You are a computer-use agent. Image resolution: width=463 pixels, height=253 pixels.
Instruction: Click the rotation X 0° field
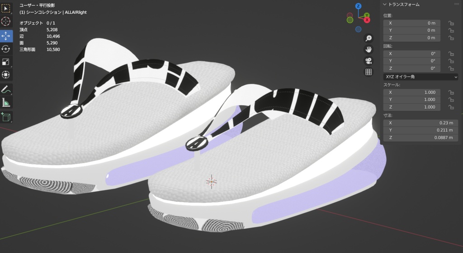pos(411,54)
